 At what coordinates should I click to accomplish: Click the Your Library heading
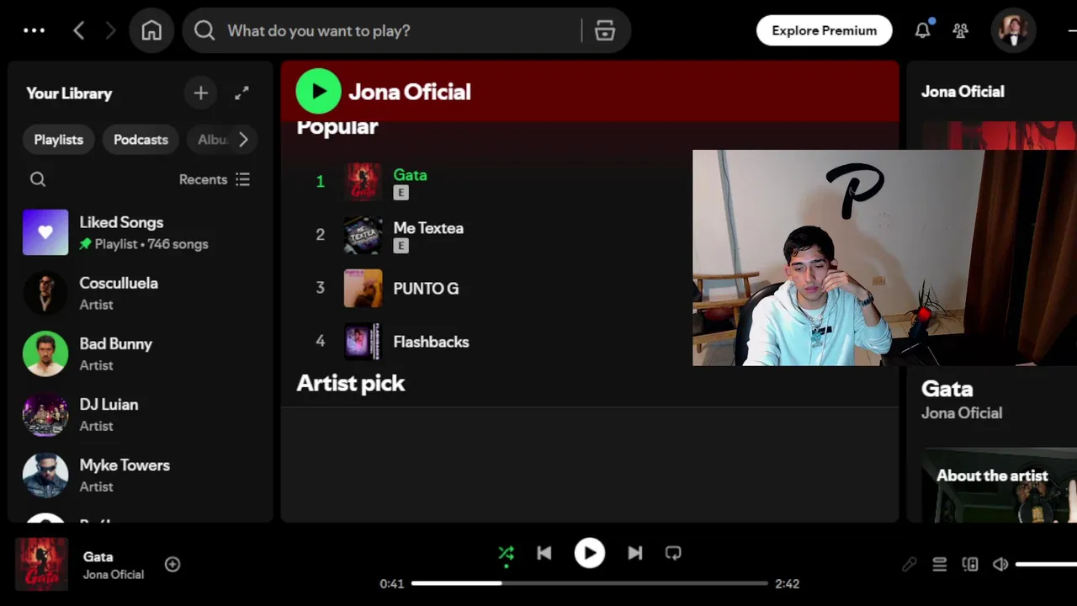pos(69,93)
